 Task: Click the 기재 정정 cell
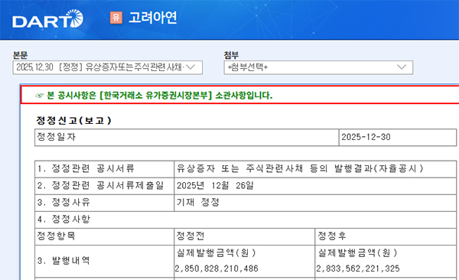pyautogui.click(x=315, y=203)
